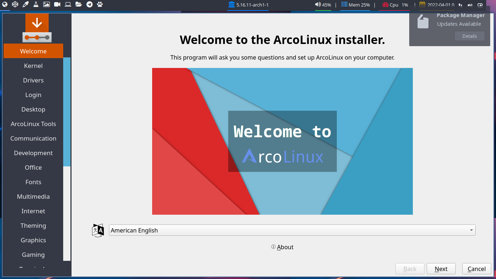Go to the Fonts step
The image size is (496, 279).
(33, 182)
